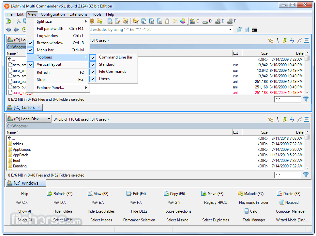Click the Hide Executables button
The height and width of the screenshot is (236, 316).
pyautogui.click(x=101, y=211)
